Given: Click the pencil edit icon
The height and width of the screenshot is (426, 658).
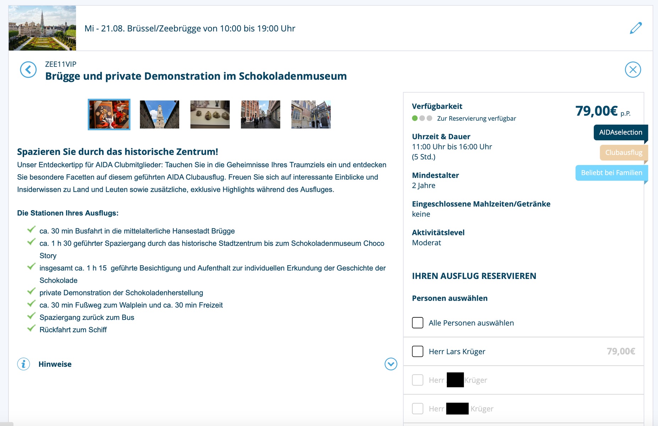Looking at the screenshot, I should (x=636, y=28).
